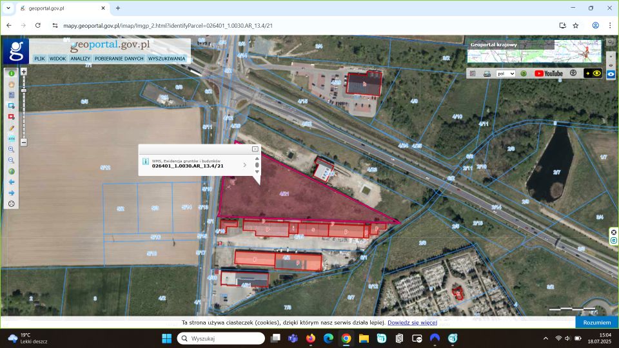Click the Rozumiem cookie button

coord(596,322)
